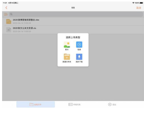The height and width of the screenshot is (115, 144).
Task: Click the battery indicator icon
Action: click(141, 3)
